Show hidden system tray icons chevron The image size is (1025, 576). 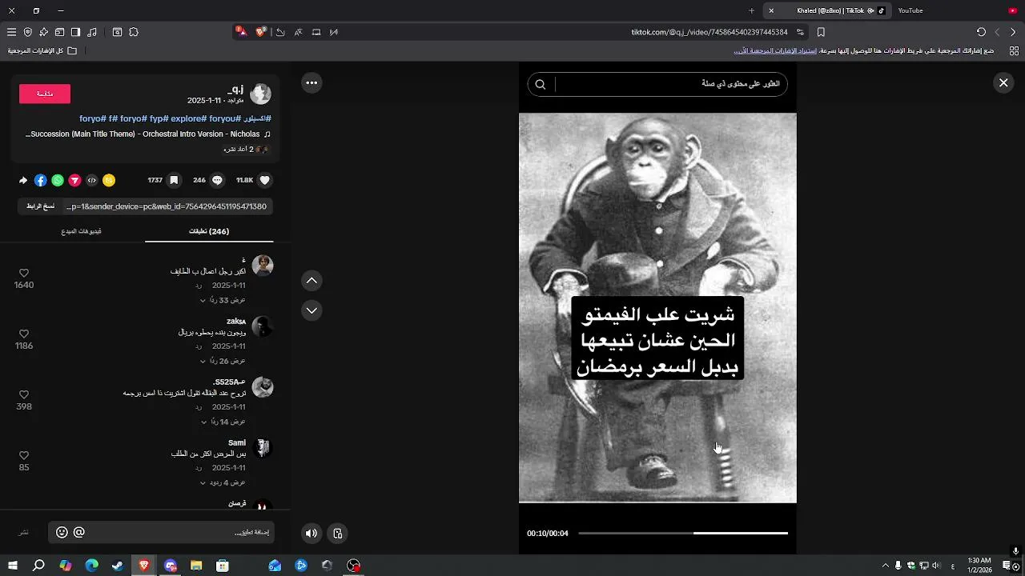885,566
